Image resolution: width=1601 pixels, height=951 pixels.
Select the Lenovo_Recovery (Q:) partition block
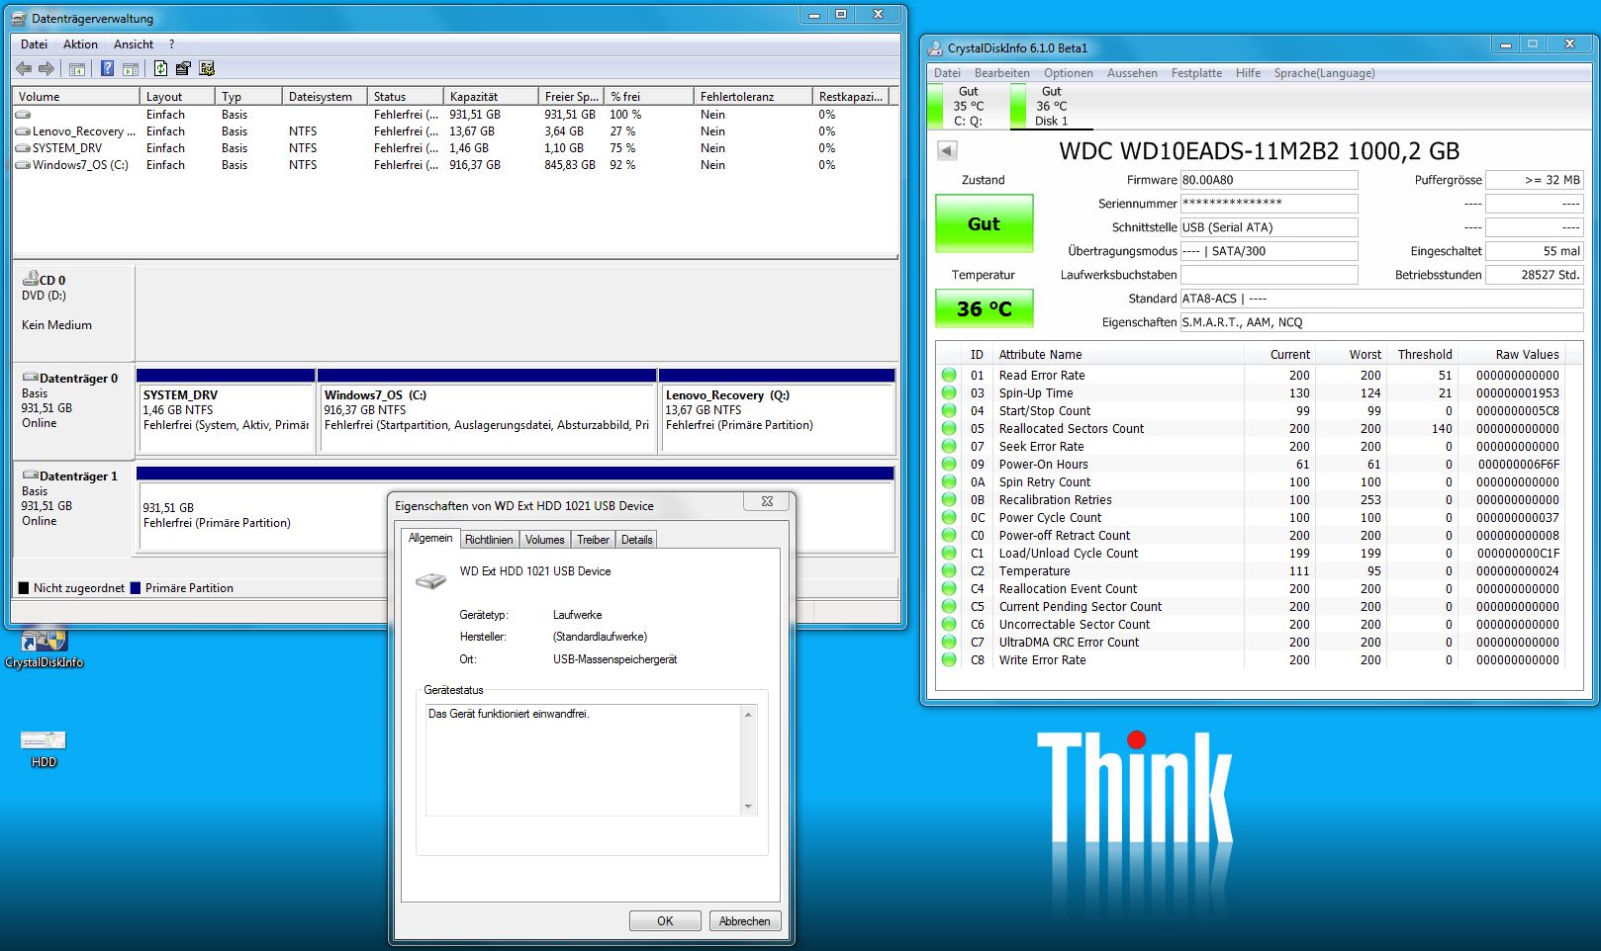tap(778, 412)
